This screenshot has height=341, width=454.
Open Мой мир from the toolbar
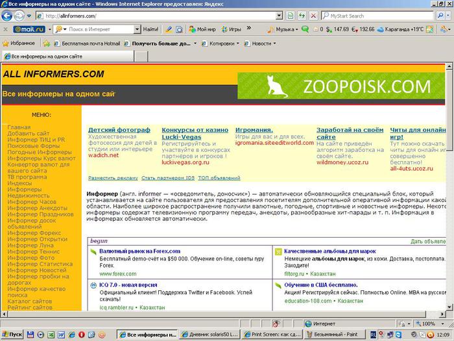(x=202, y=29)
